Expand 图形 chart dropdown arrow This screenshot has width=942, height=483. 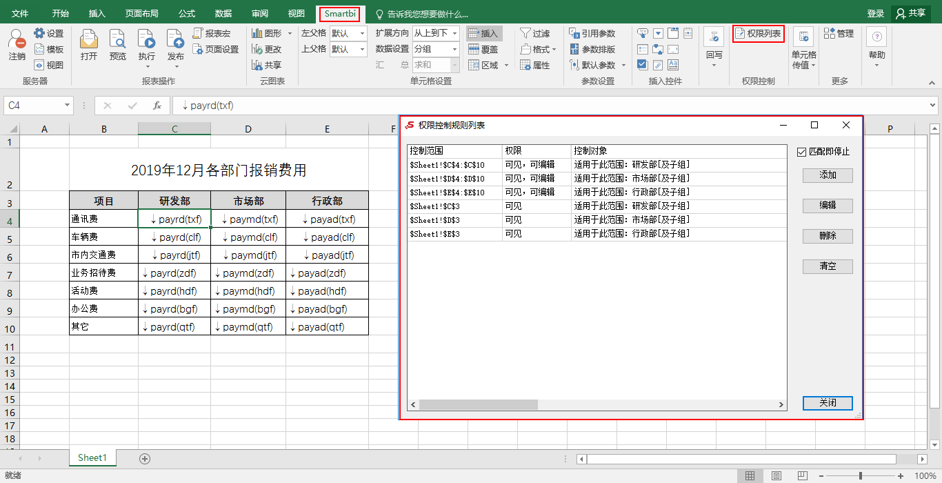290,33
